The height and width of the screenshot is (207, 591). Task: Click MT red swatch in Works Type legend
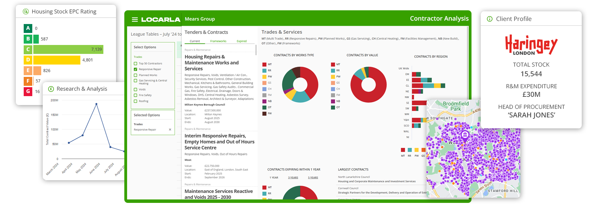tap(264, 65)
